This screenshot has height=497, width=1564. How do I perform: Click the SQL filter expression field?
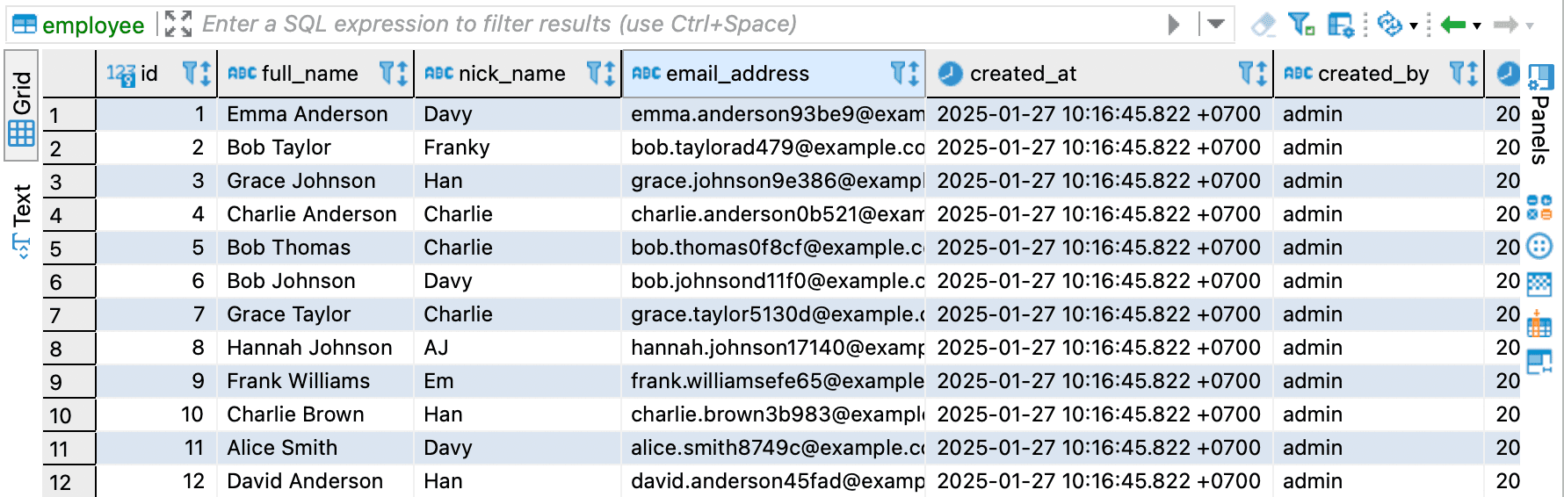(x=677, y=25)
